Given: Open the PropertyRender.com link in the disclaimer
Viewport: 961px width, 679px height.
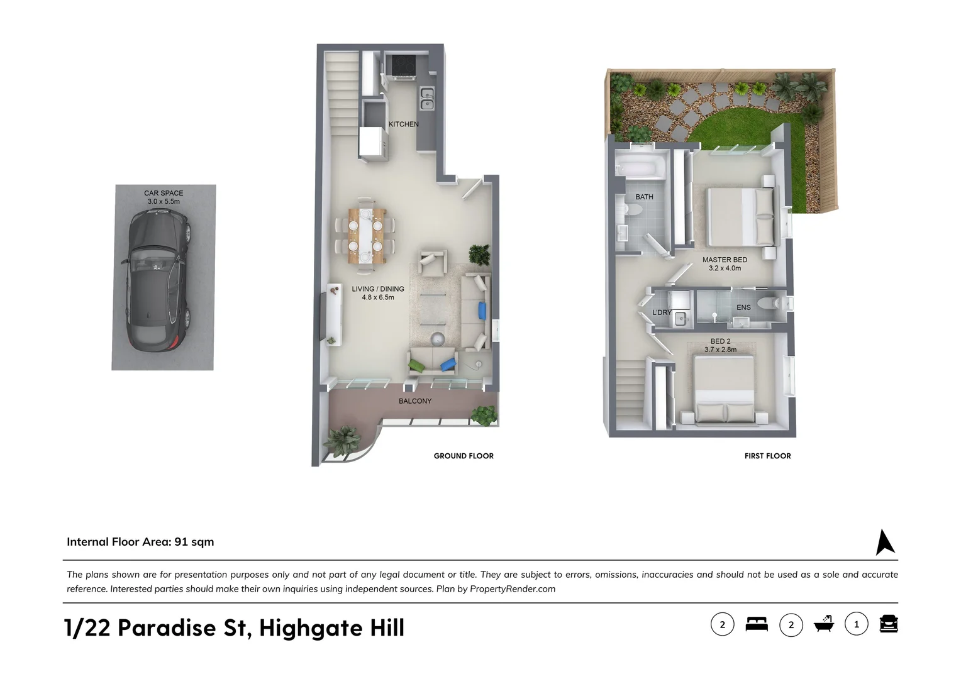Looking at the screenshot, I should click(x=513, y=589).
